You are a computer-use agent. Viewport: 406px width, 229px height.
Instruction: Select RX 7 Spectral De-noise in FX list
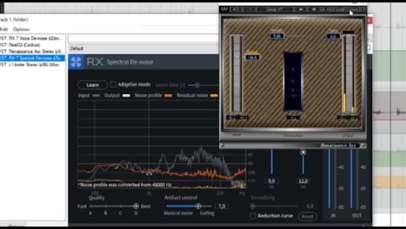coord(32,58)
